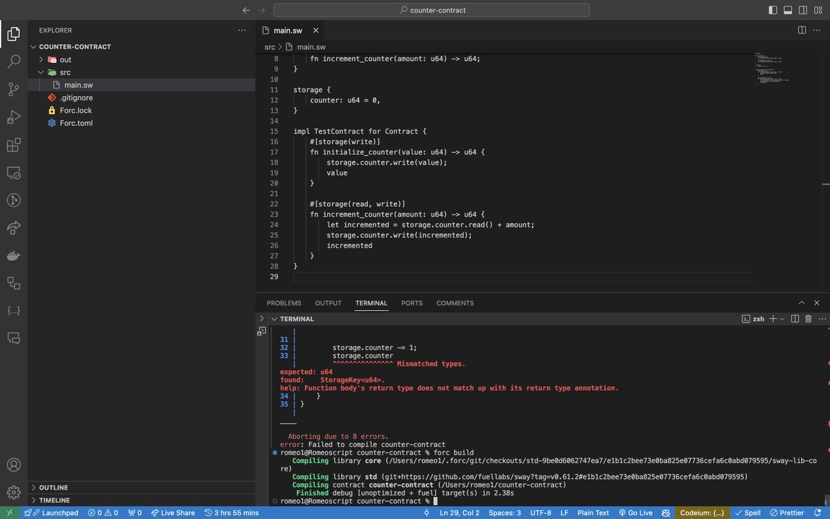Screen dimensions: 830x519
Task: Open the Run and Debug view
Action: click(13, 117)
